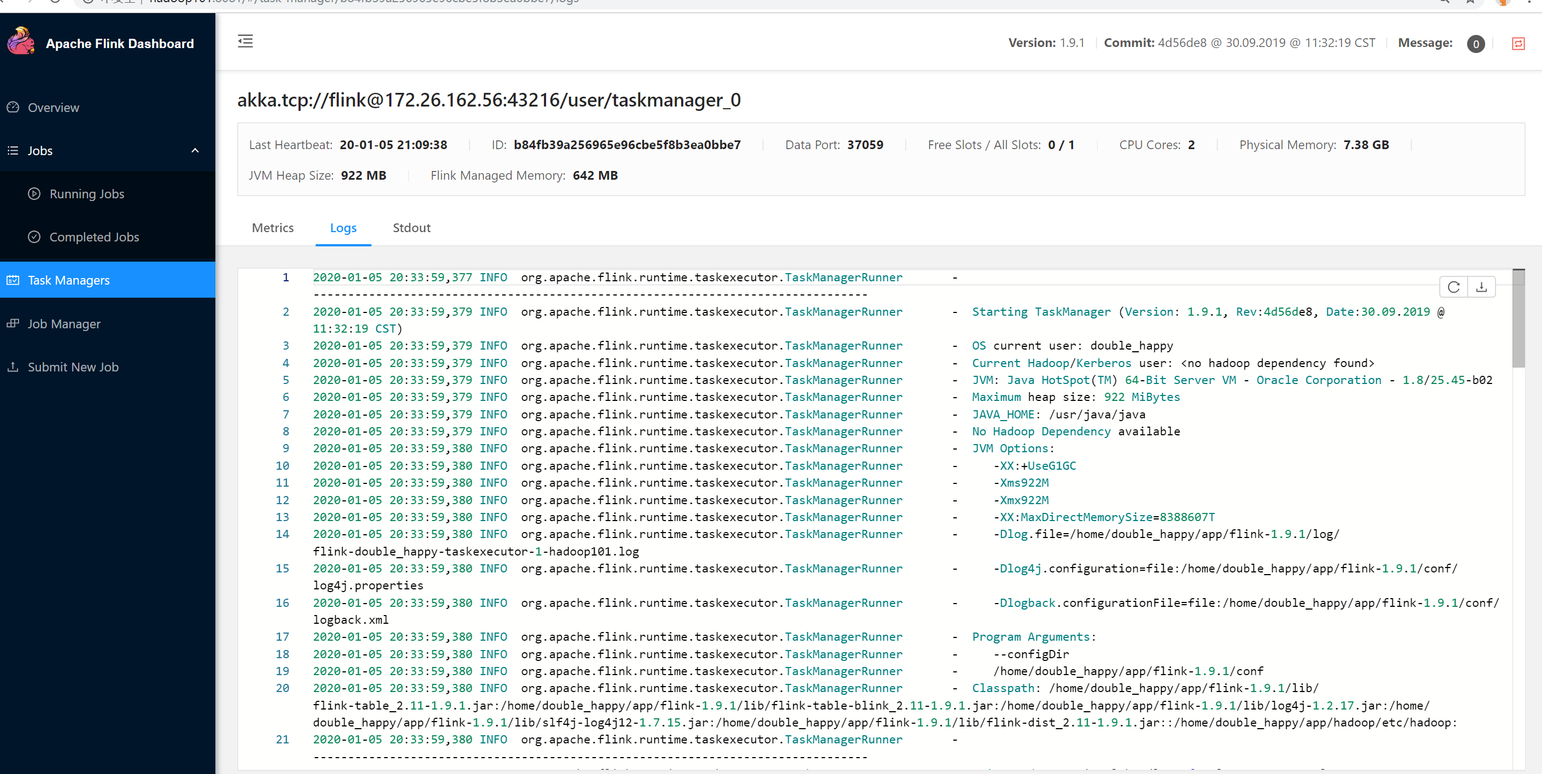Click the Task Managers schedule icon

point(13,280)
